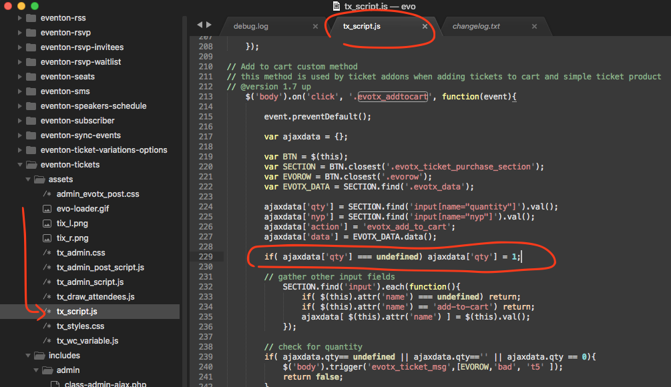Image resolution: width=671 pixels, height=387 pixels.
Task: Switch to the debug.log tab
Action: (250, 27)
